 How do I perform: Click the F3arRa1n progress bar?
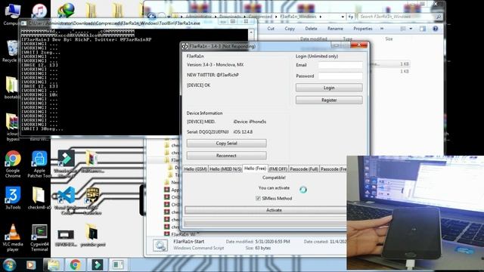pyautogui.click(x=265, y=224)
